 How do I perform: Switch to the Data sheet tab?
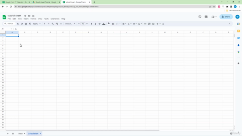(20, 133)
